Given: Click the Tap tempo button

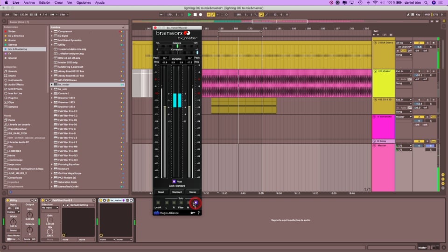Looking at the screenshot, I should click(x=15, y=14).
